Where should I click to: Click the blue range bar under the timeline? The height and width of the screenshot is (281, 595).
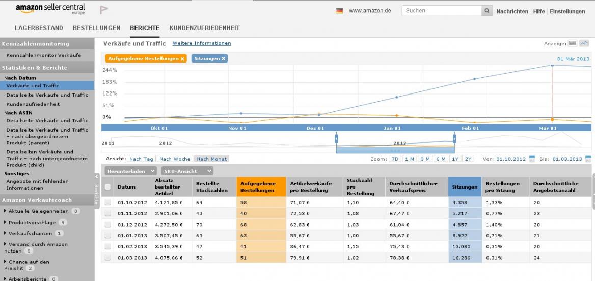coord(395,150)
